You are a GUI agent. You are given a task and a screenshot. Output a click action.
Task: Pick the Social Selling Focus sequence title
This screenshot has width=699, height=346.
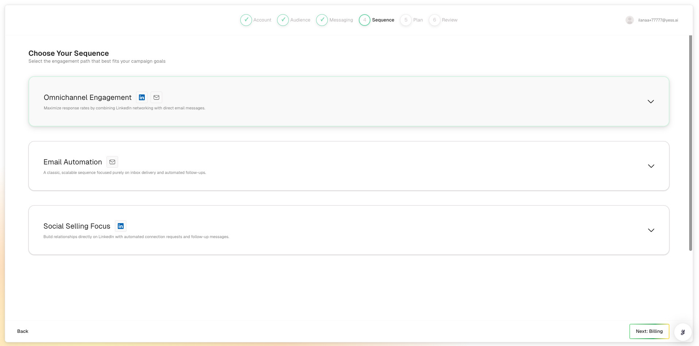pyautogui.click(x=77, y=226)
